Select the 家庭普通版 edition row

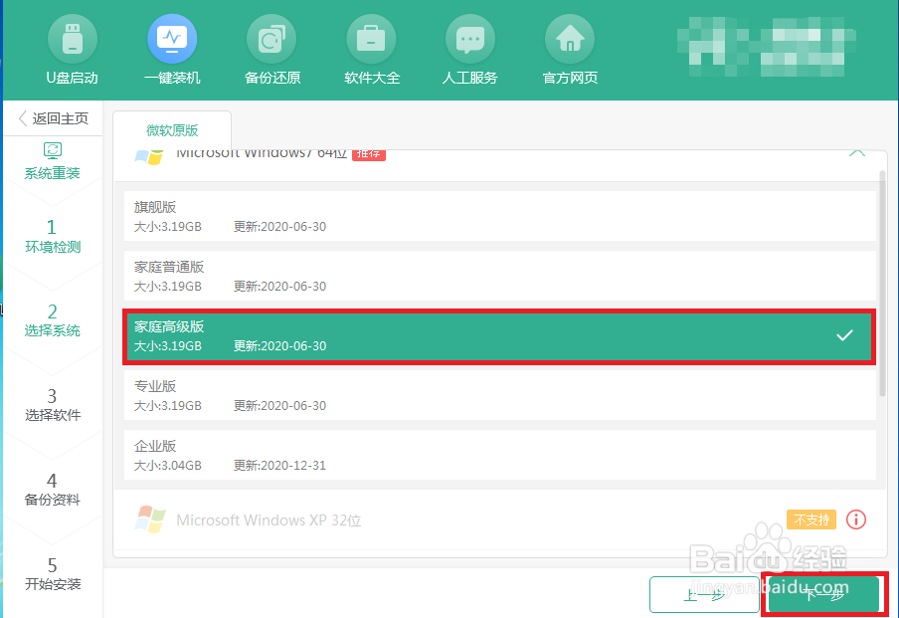pyautogui.click(x=500, y=276)
